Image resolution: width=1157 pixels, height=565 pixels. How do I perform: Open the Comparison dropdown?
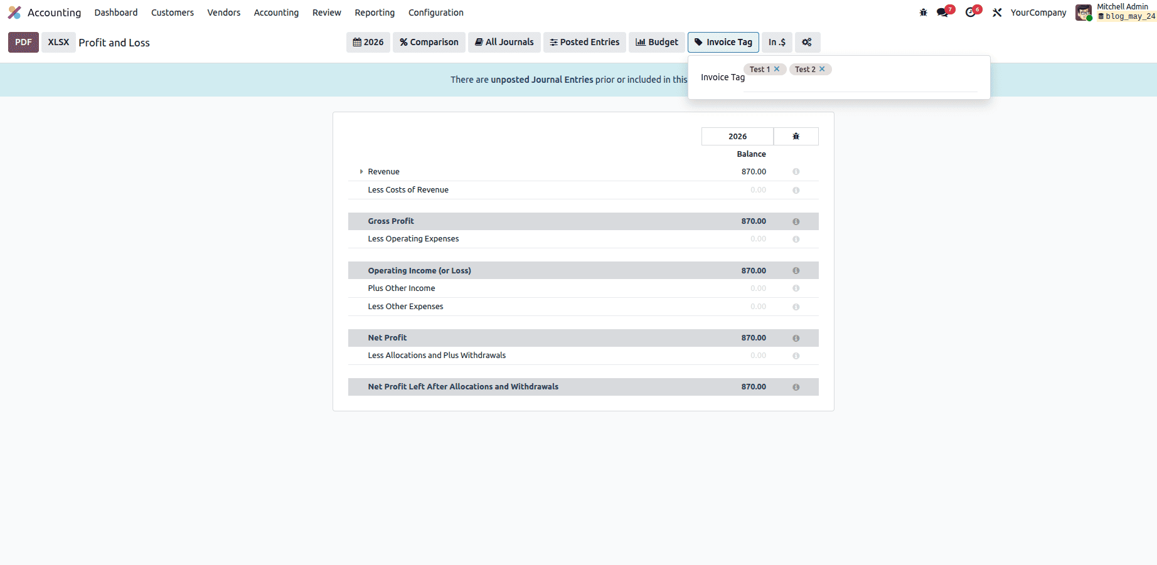(x=429, y=42)
